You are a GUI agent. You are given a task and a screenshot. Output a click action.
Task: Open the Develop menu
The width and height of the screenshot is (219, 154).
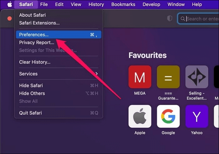click(151, 4)
